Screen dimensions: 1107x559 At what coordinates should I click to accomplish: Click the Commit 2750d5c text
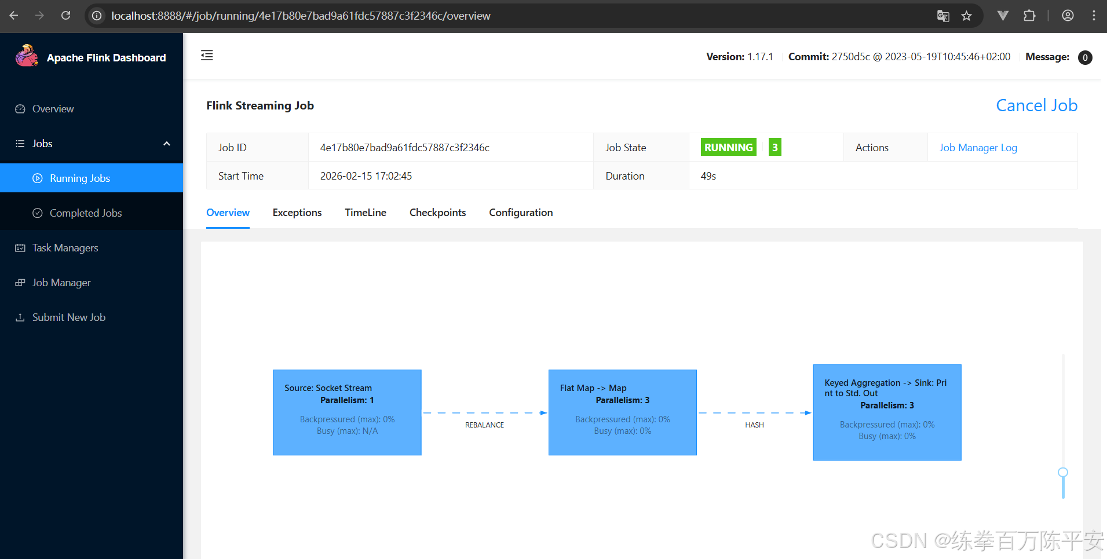point(899,57)
